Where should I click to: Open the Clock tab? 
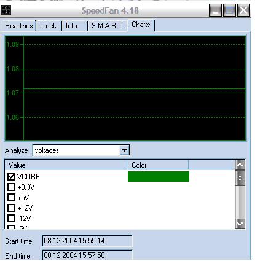pyautogui.click(x=49, y=26)
